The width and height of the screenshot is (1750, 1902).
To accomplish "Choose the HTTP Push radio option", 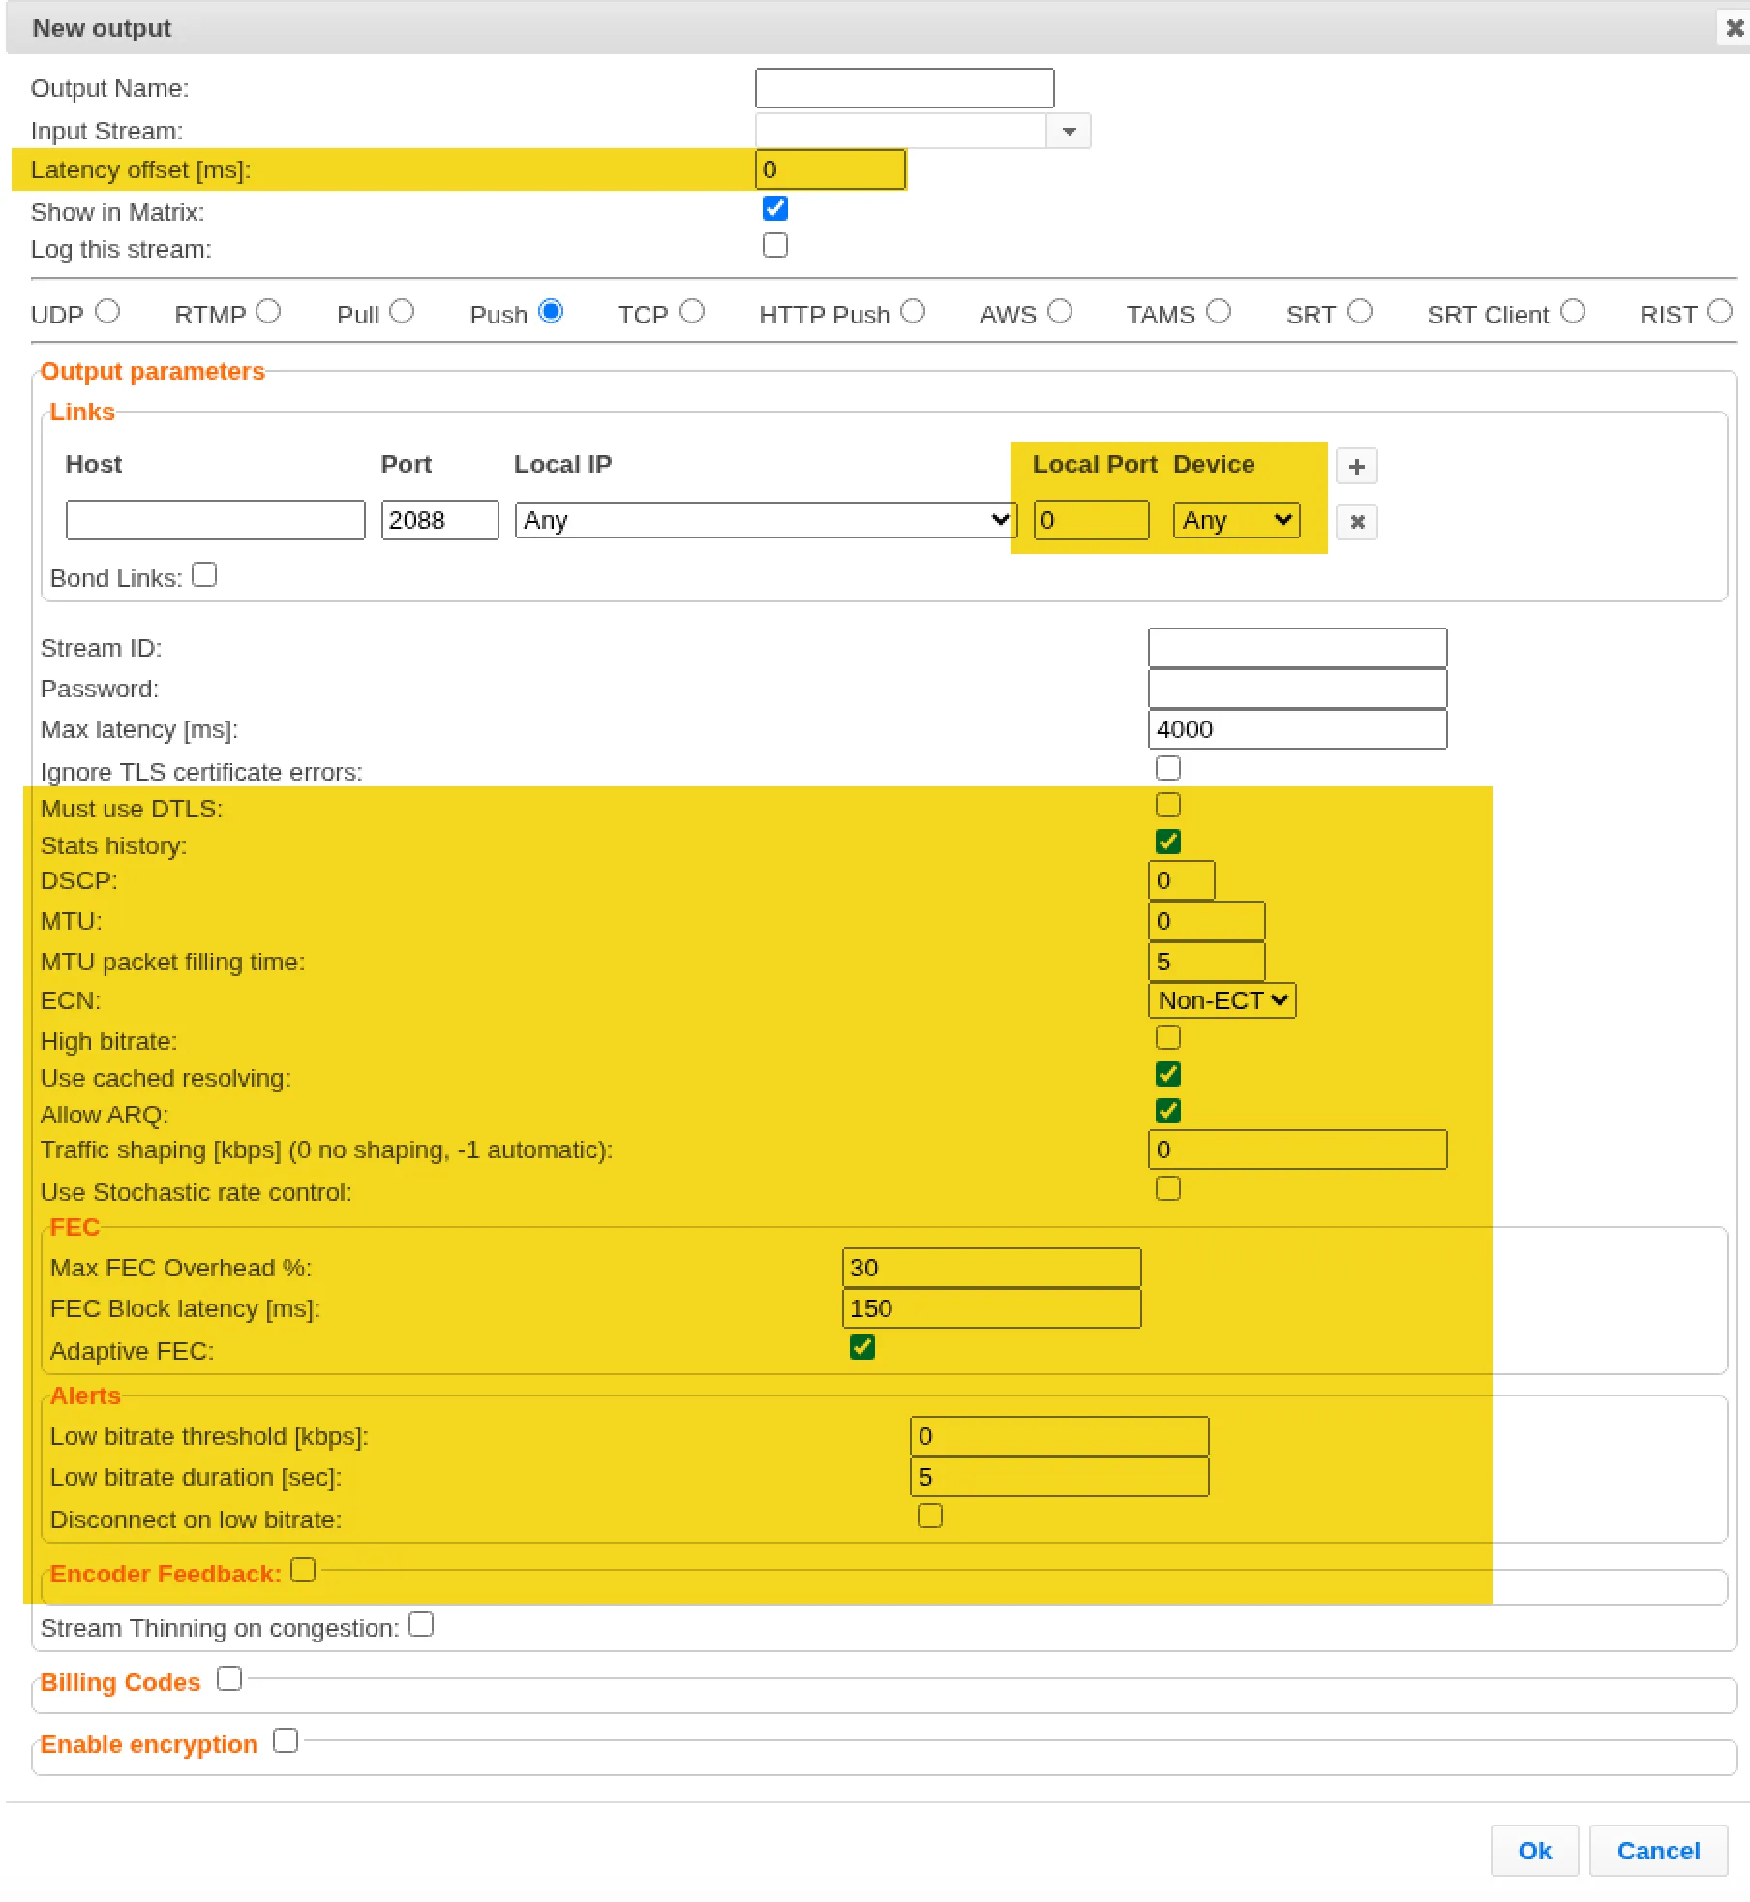I will pyautogui.click(x=913, y=311).
